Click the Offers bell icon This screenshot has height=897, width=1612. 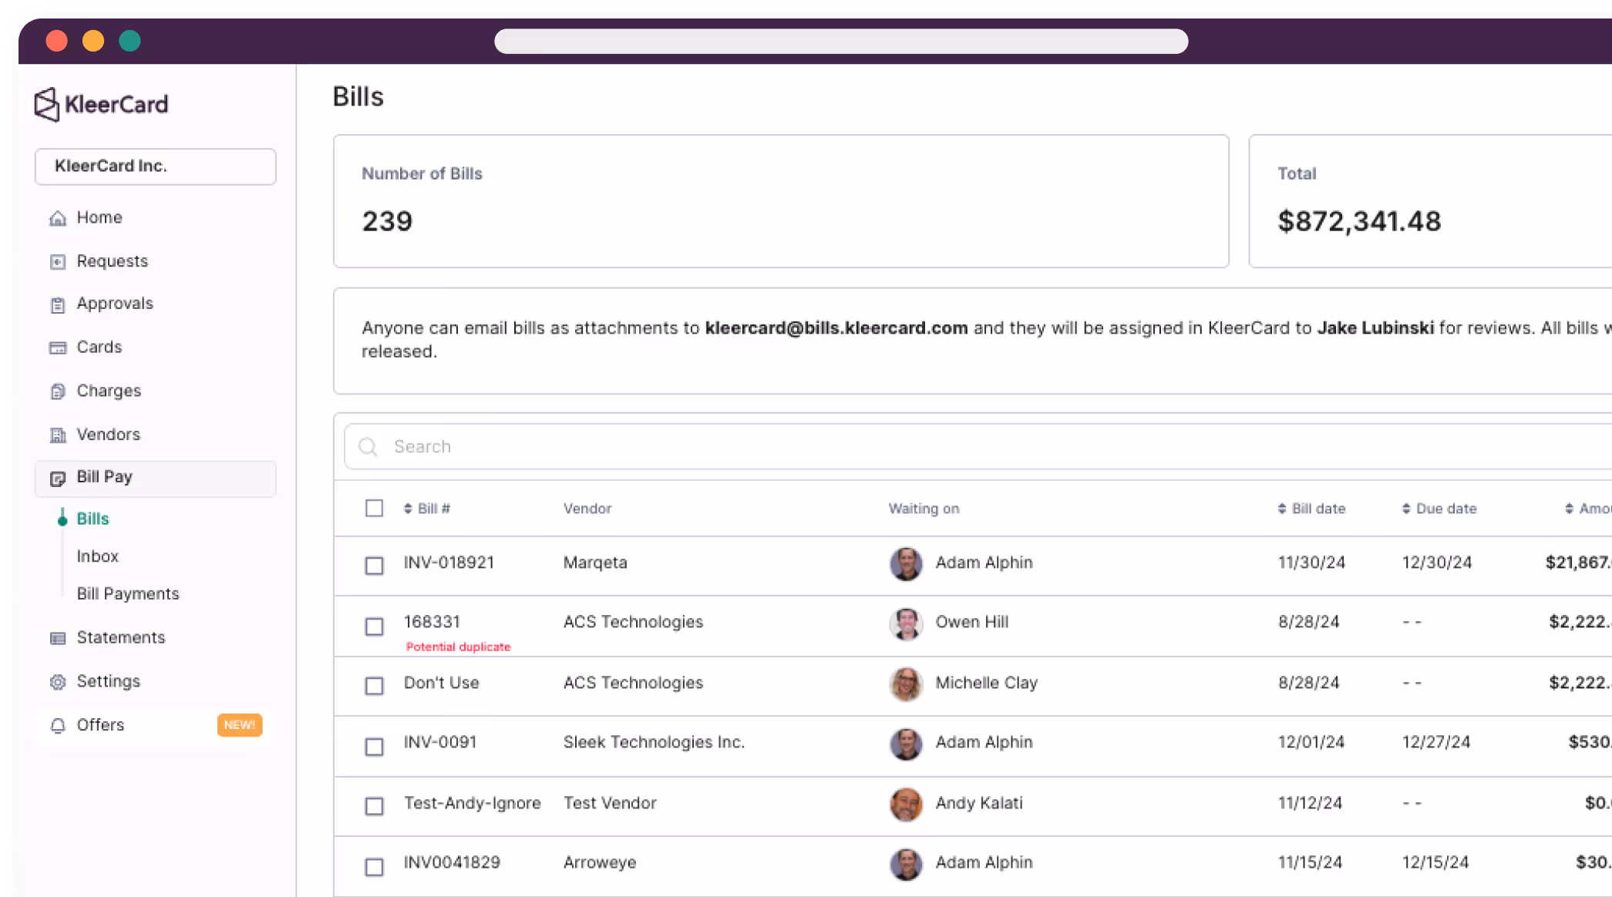coord(58,726)
